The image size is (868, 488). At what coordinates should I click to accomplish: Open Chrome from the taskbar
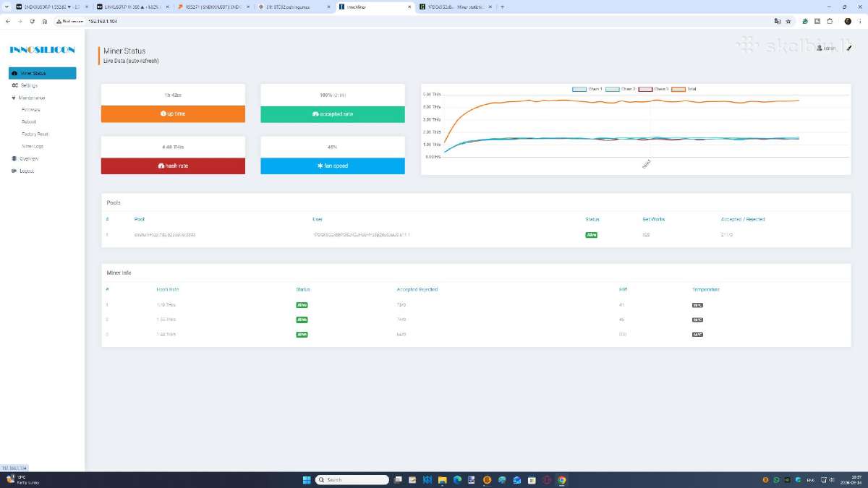(562, 479)
